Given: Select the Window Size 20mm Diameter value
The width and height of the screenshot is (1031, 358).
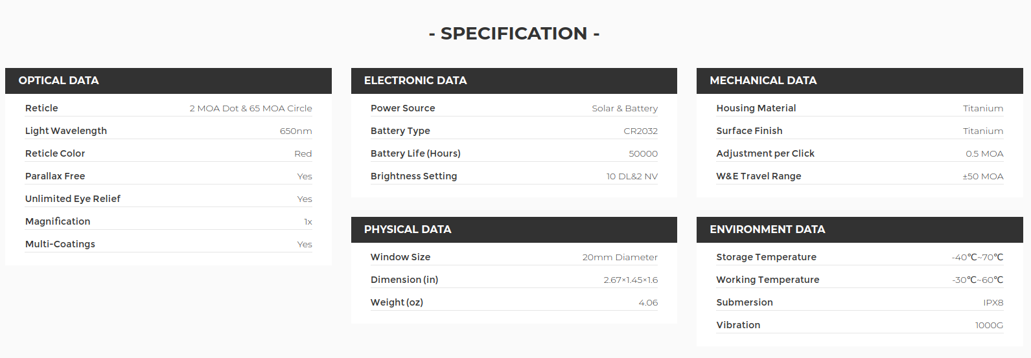Looking at the screenshot, I should (x=620, y=257).
